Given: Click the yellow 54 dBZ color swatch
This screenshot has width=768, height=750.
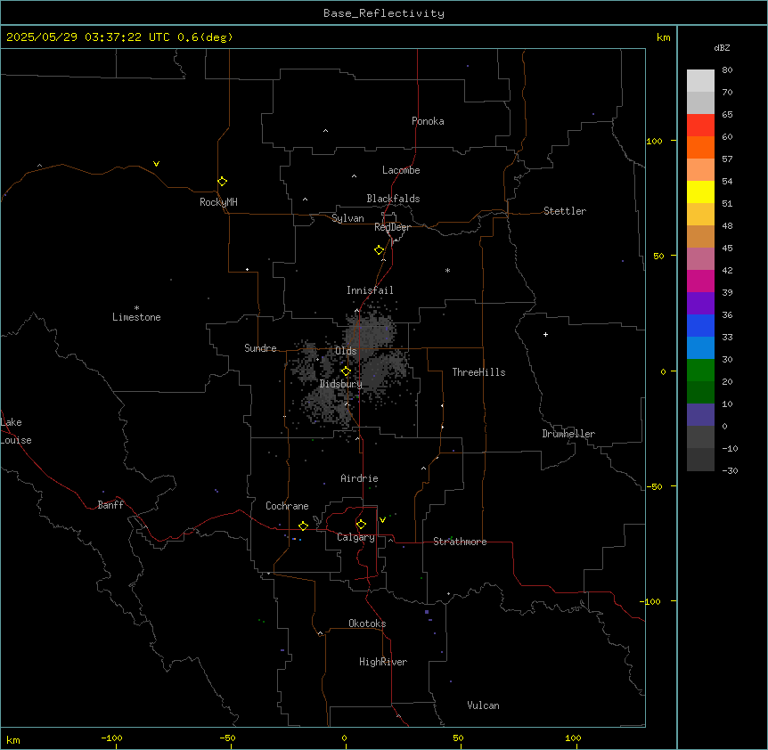Looking at the screenshot, I should pos(700,192).
